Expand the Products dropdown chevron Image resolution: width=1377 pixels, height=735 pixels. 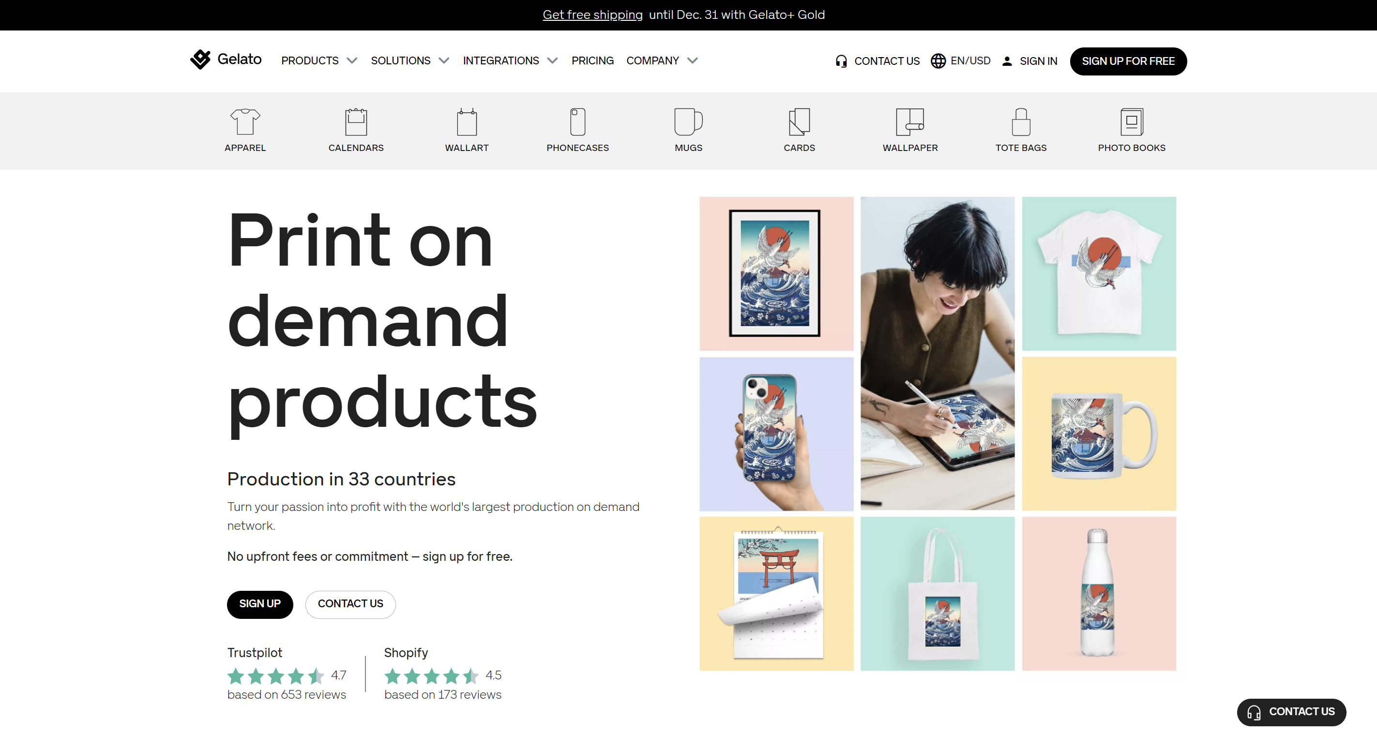[x=352, y=60]
